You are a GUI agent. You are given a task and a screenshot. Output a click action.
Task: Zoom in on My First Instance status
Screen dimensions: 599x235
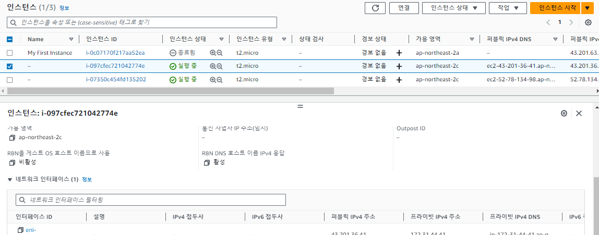[x=213, y=53]
